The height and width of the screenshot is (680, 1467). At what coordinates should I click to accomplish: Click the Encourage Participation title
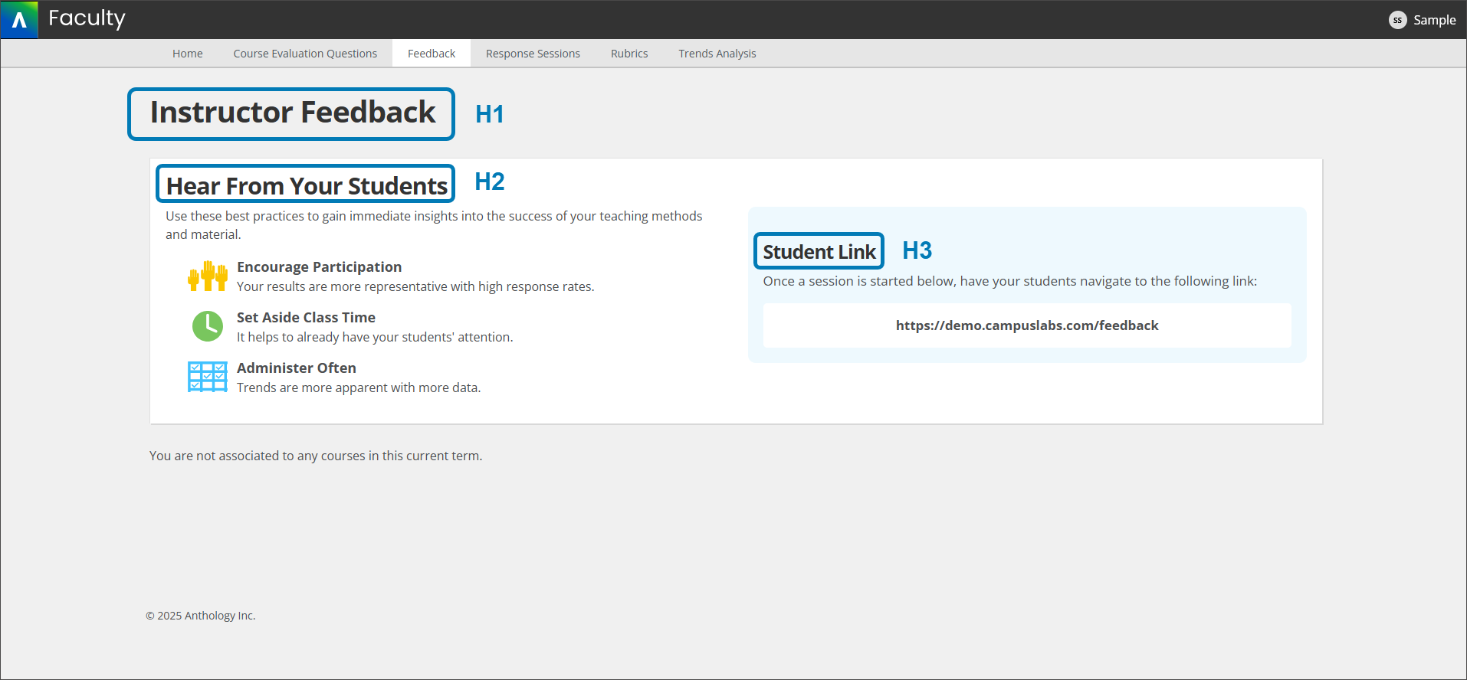[319, 267]
